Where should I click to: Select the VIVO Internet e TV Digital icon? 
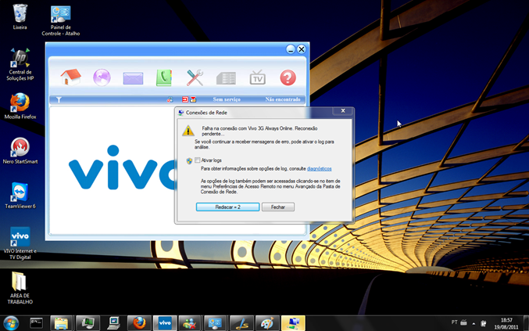[x=20, y=243]
